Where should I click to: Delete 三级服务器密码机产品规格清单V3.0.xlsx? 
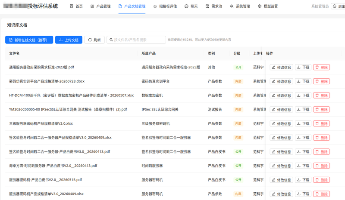(x=321, y=123)
